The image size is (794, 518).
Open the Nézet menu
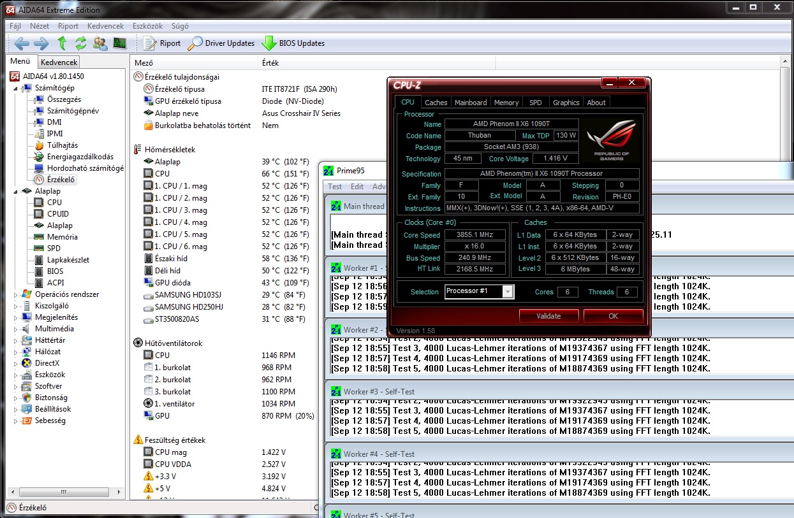coord(40,26)
